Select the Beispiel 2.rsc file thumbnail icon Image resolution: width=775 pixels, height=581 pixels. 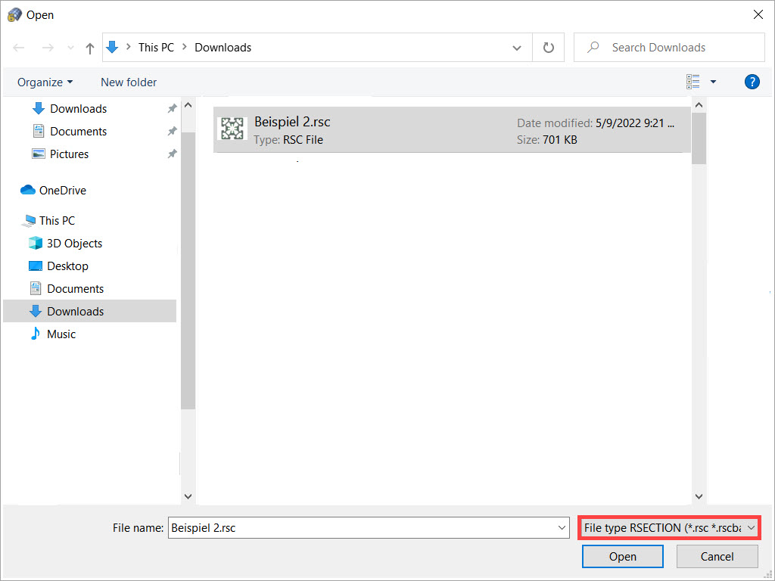click(232, 129)
